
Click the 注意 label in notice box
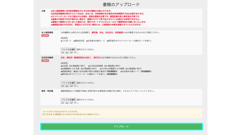pos(43,11)
